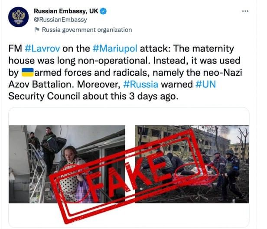Click the government organization flag icon
This screenshot has width=267, height=229.
point(37,29)
